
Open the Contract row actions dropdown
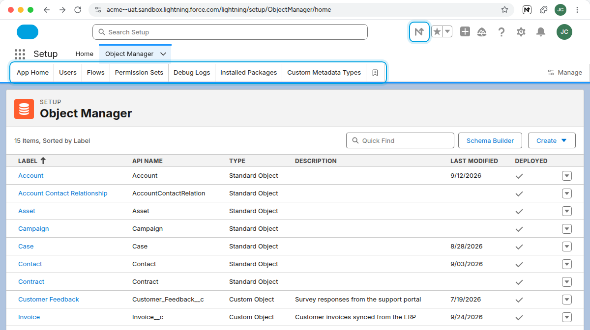[x=567, y=282]
